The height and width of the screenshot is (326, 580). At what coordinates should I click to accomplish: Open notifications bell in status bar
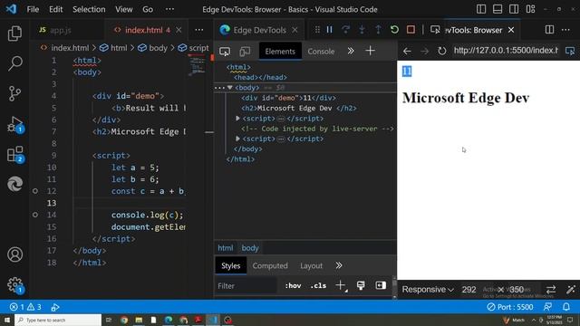565,307
